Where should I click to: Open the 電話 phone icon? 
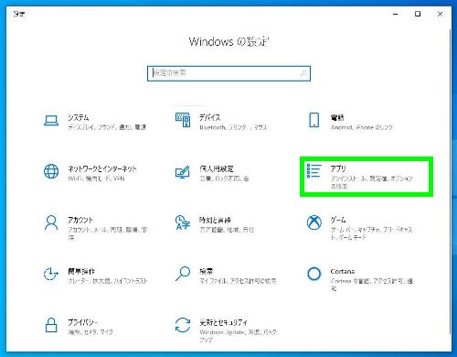point(314,120)
